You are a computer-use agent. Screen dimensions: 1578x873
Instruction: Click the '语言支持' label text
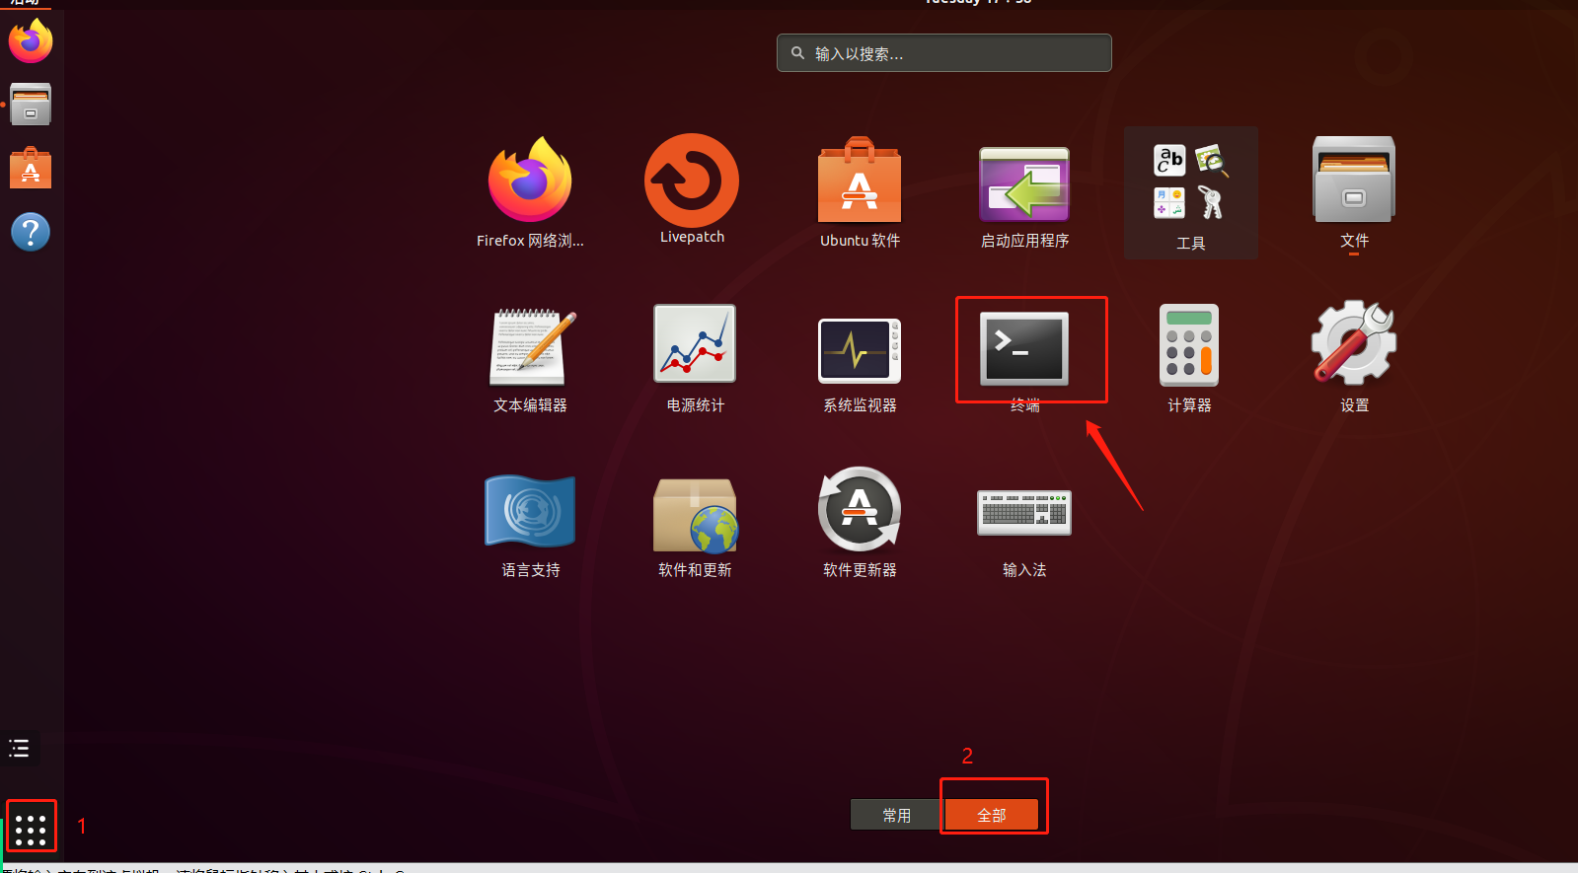530,570
